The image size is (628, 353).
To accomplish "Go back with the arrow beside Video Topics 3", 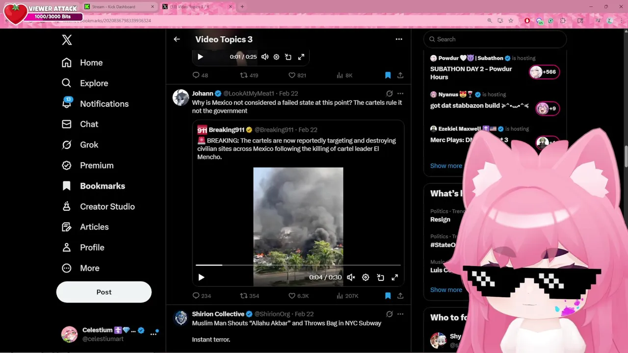I will click(177, 39).
